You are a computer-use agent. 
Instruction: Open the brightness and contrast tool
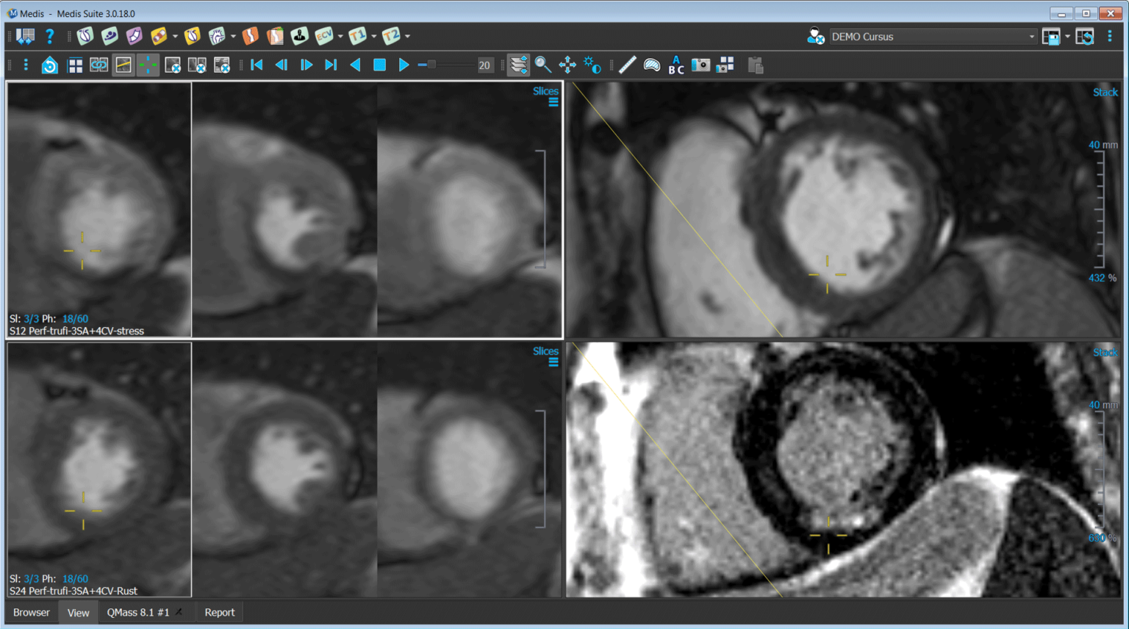coord(592,65)
